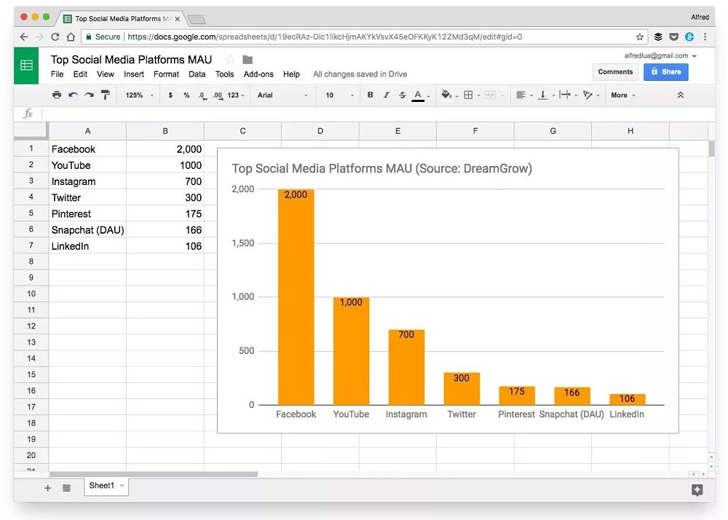Click the Pocket extension icon
728x520 pixels.
pos(673,36)
